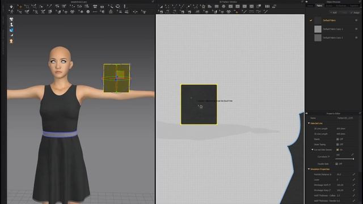363x204 pixels.
Task: Click the dashed line icon in 2D toolbar
Action: (x=251, y=11)
